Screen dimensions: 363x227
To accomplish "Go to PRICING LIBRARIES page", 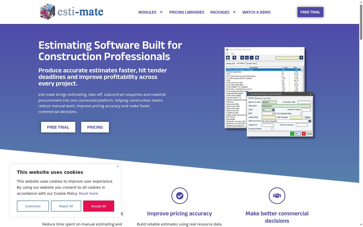I will [x=187, y=12].
